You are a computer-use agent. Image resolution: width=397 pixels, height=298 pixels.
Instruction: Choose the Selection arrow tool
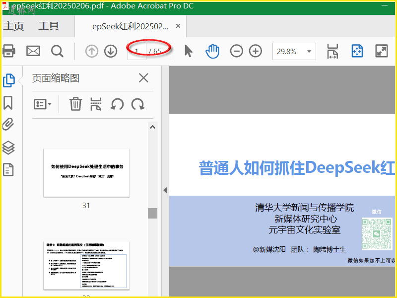[x=189, y=51]
